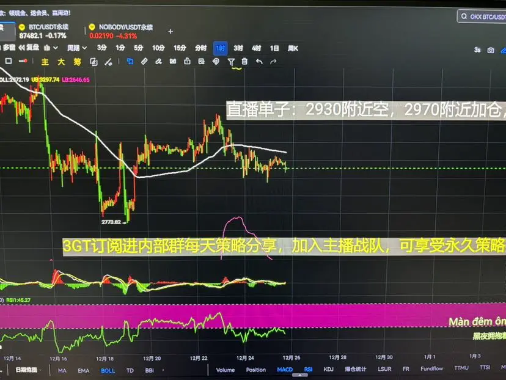
Task: Select the 4时 timeframe
Action: (x=257, y=48)
